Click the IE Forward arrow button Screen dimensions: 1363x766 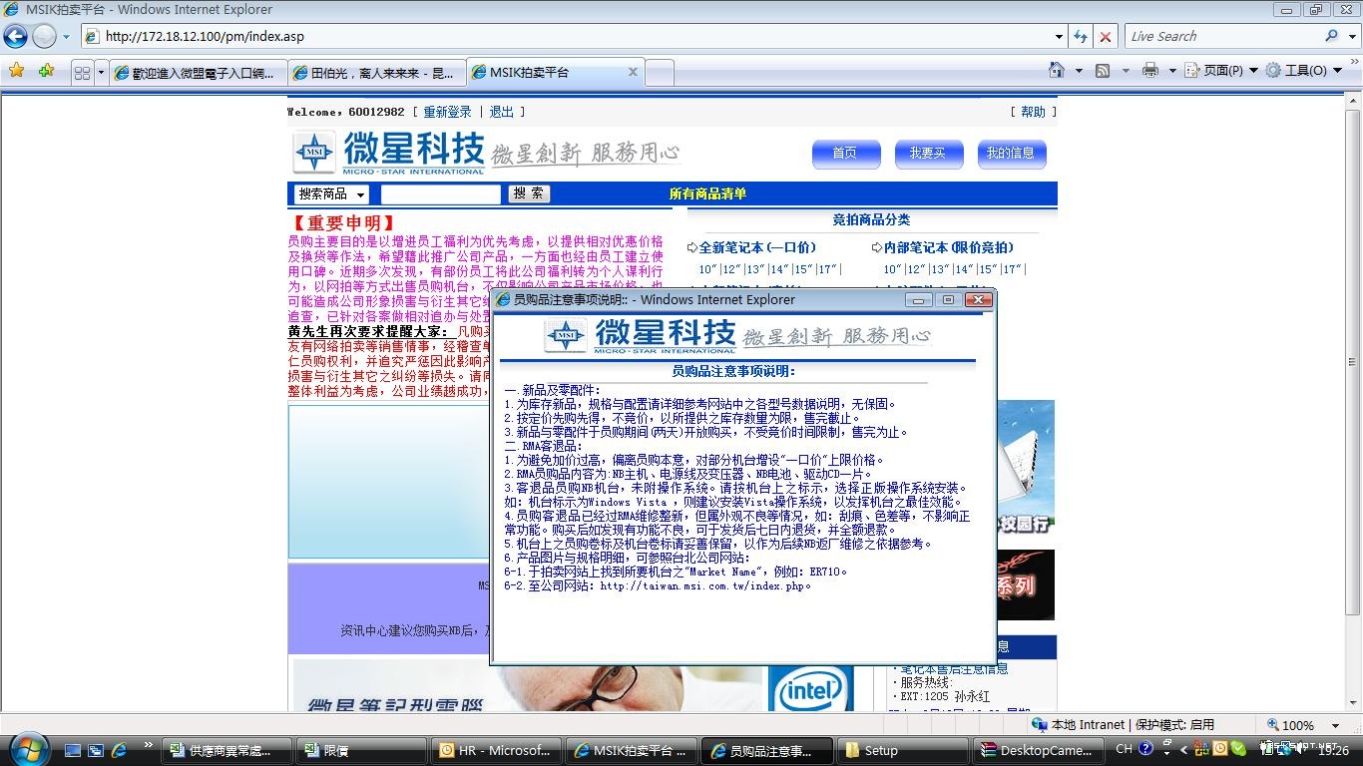pos(45,37)
